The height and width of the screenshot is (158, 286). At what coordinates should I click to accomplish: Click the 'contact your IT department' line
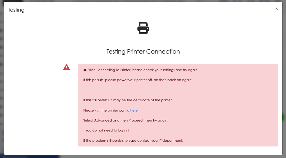click(133, 140)
